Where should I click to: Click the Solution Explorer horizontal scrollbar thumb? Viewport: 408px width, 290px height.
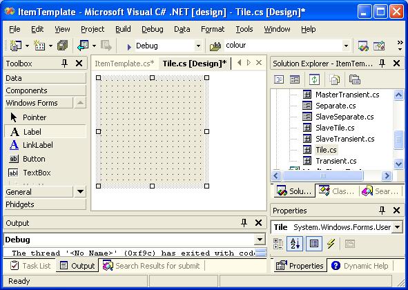[x=322, y=176]
